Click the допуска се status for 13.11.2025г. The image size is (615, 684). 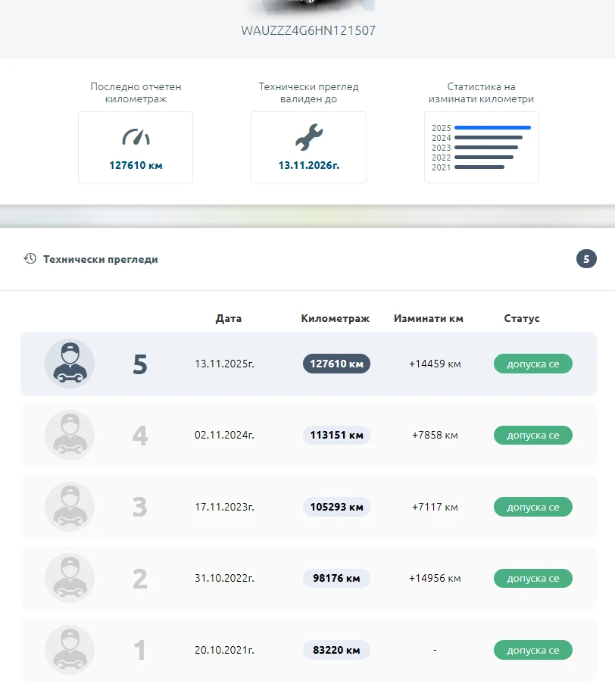pos(532,364)
